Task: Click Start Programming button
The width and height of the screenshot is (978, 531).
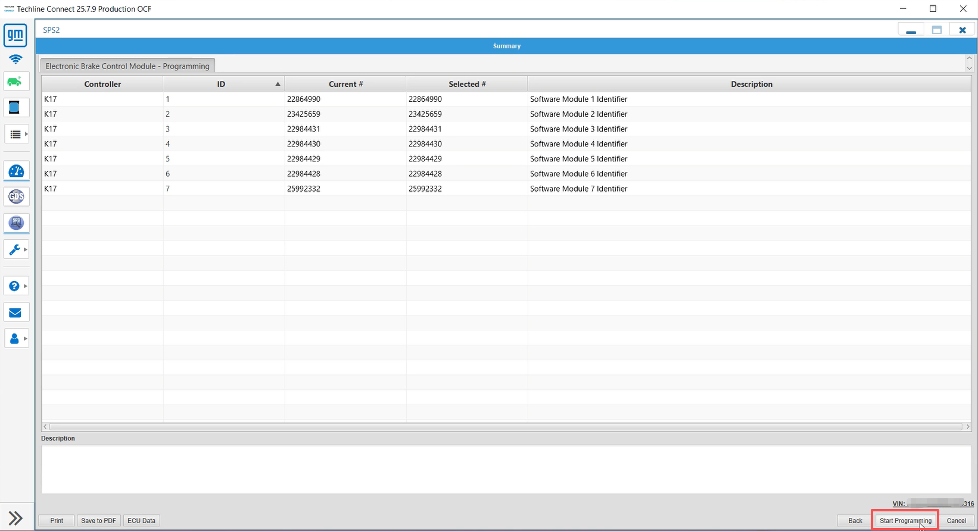Action: tap(905, 520)
